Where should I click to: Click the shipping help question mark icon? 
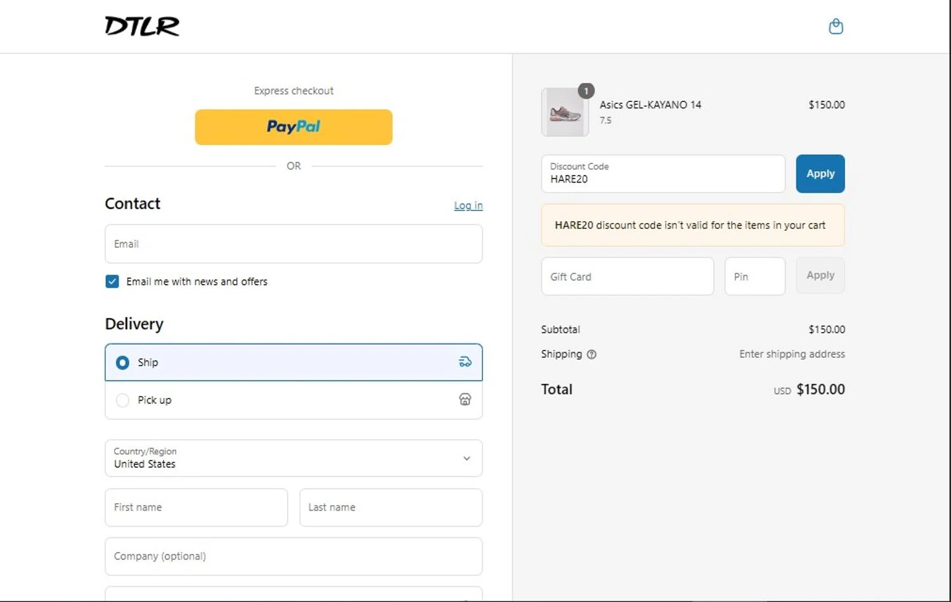(592, 354)
